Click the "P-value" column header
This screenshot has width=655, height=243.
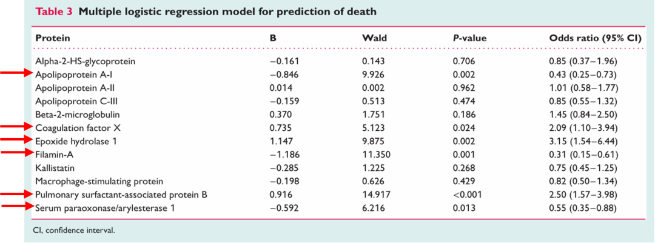click(x=469, y=38)
